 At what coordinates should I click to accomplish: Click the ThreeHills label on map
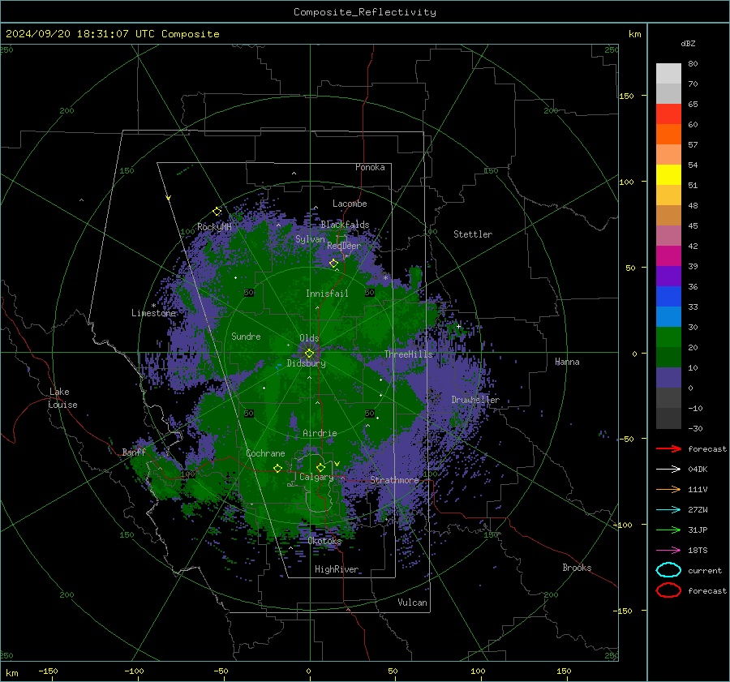pyautogui.click(x=409, y=354)
